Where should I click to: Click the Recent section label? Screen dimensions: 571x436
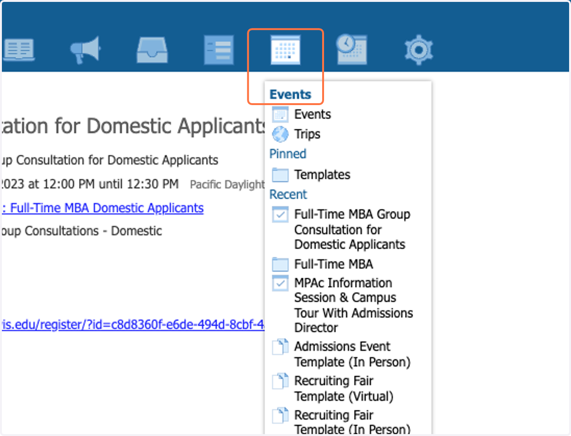(x=288, y=194)
